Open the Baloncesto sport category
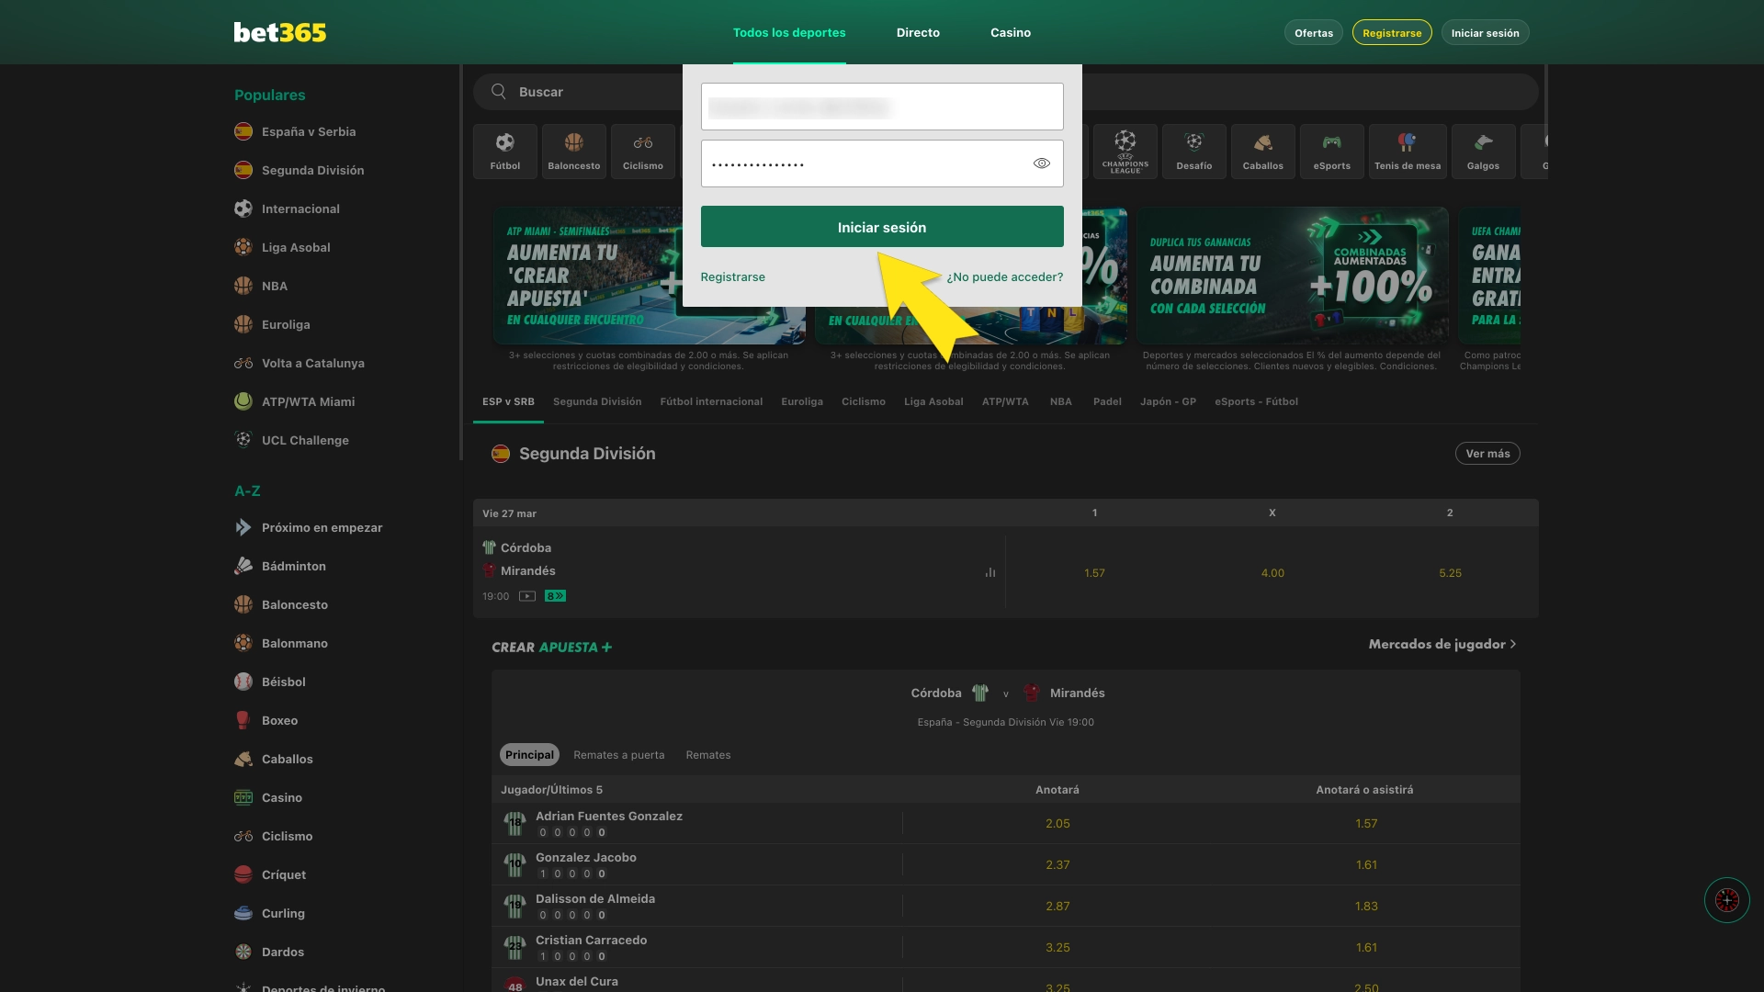The width and height of the screenshot is (1764, 992). pos(573,151)
